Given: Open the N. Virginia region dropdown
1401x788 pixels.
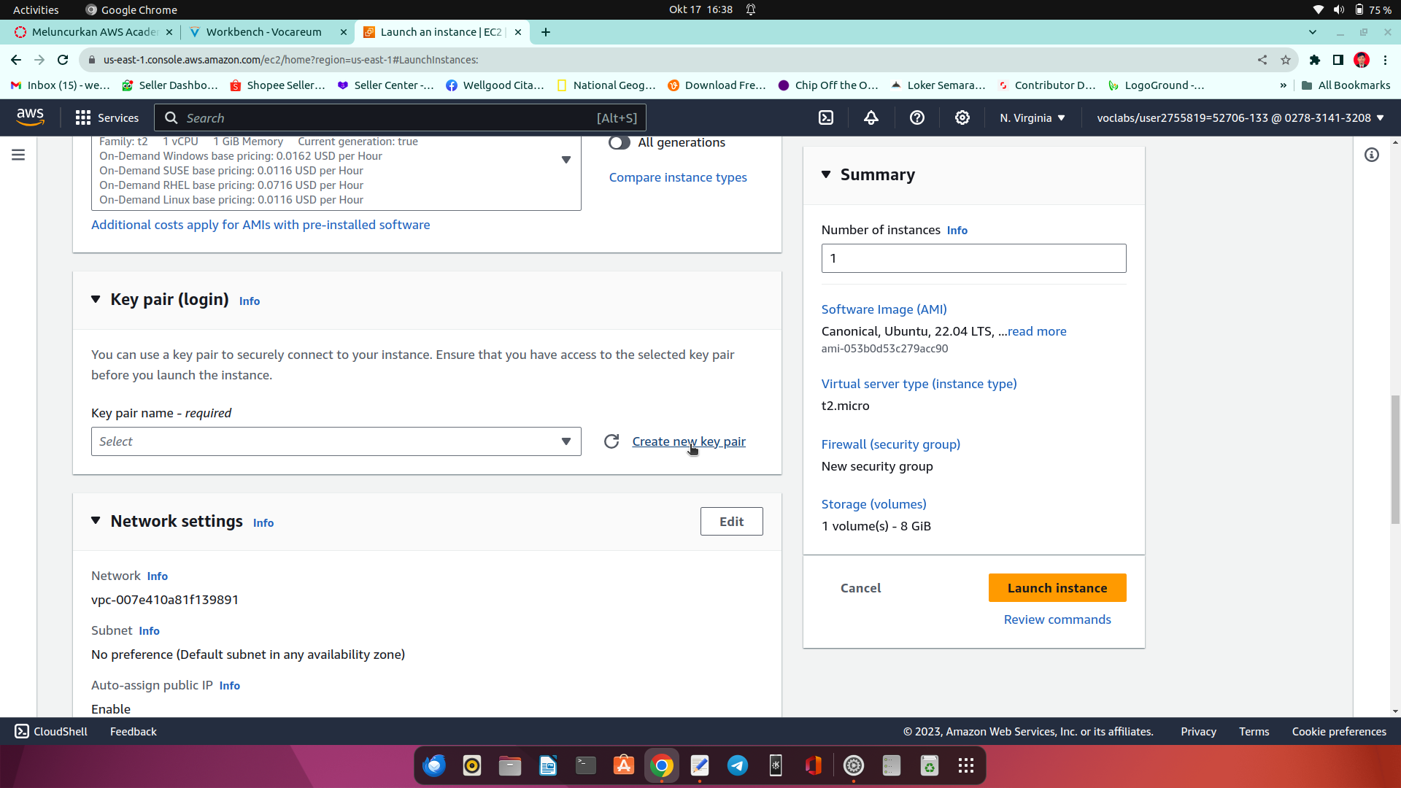Looking at the screenshot, I should (x=1032, y=117).
